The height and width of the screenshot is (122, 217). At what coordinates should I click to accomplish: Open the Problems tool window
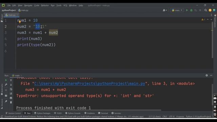(x=90, y=113)
